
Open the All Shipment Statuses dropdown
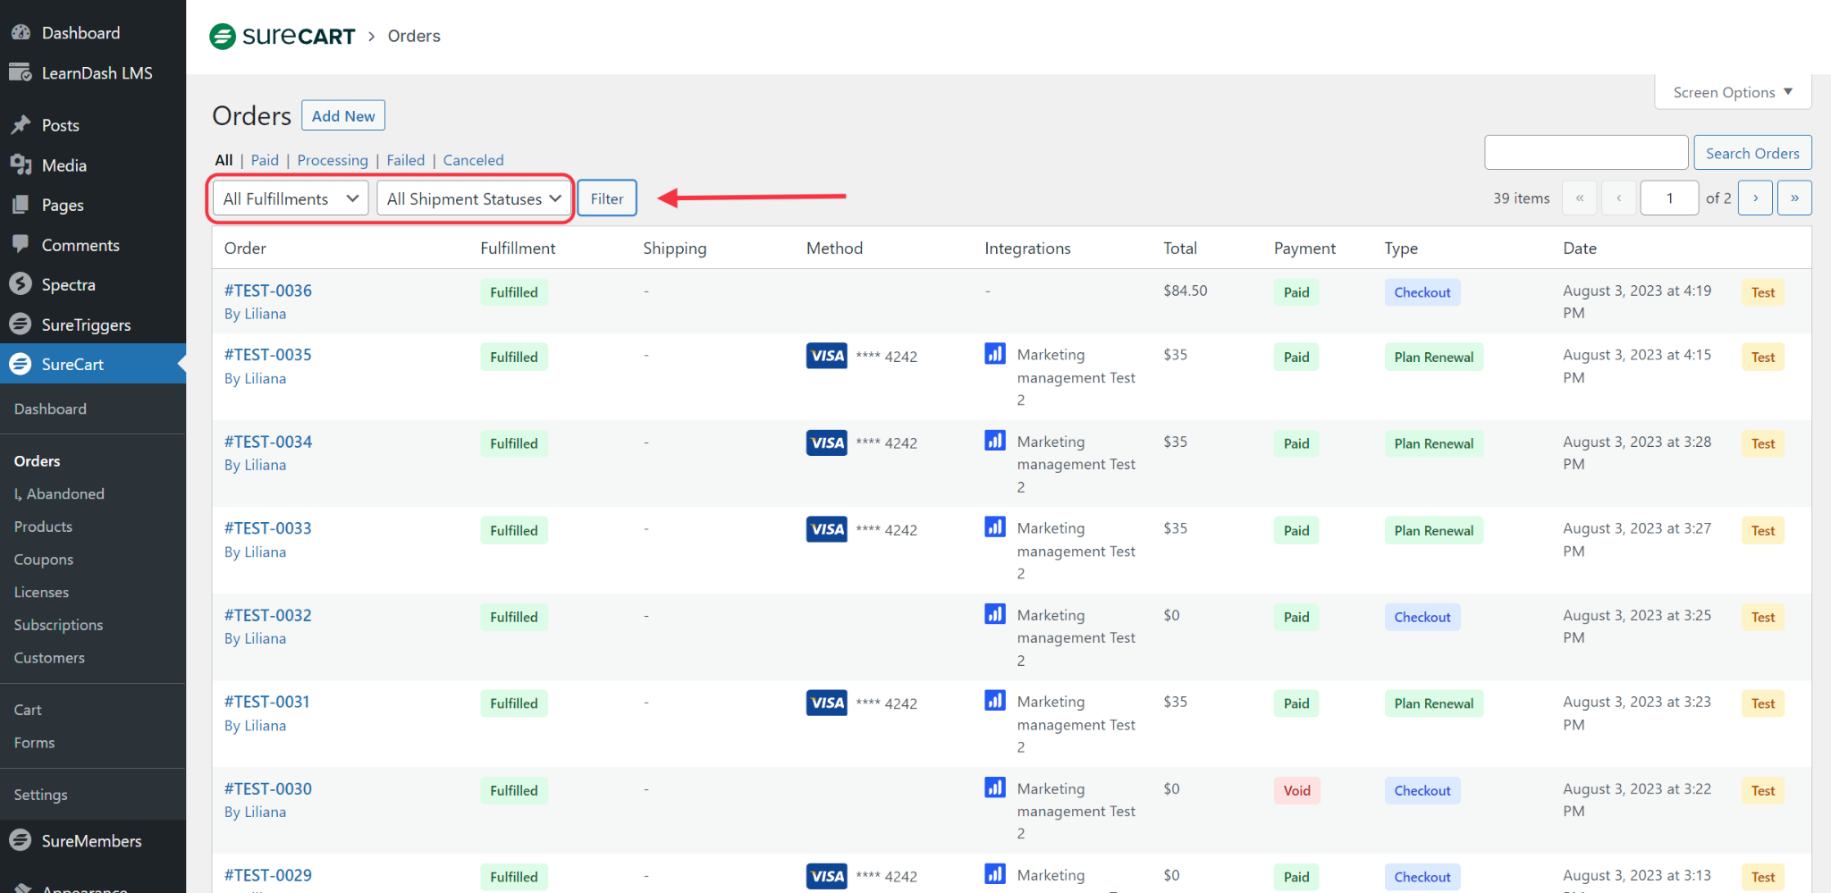pos(474,198)
